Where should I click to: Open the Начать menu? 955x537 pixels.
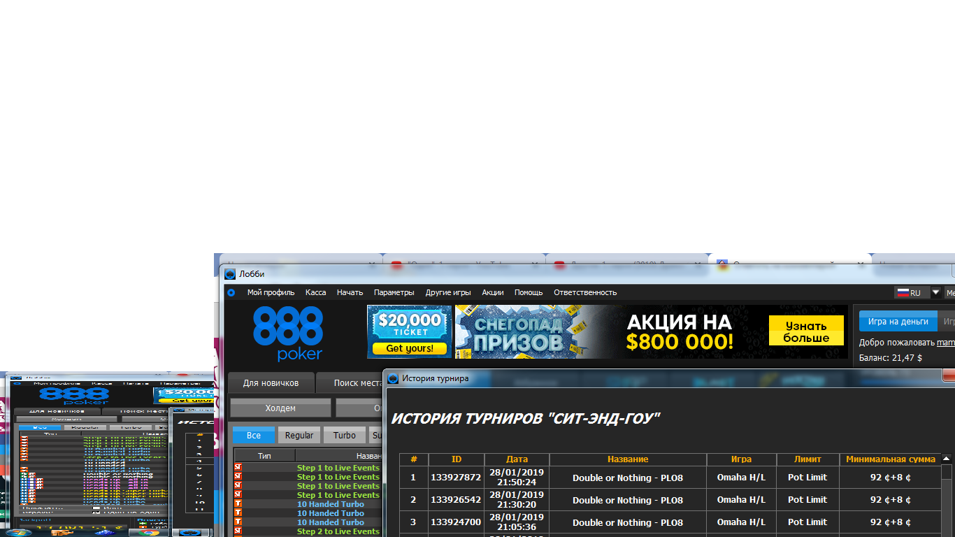click(x=350, y=292)
